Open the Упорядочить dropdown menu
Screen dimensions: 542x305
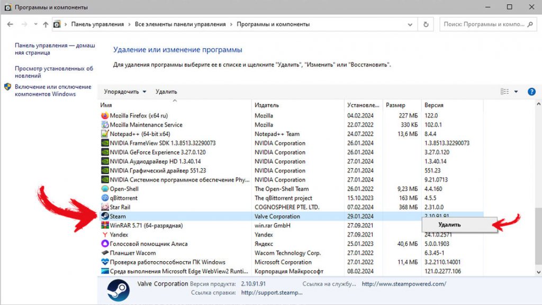pyautogui.click(x=125, y=92)
